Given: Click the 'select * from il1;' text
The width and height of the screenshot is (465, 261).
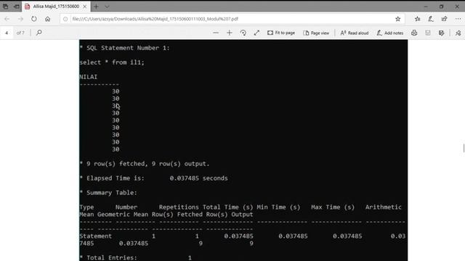Looking at the screenshot, I should (112, 62).
